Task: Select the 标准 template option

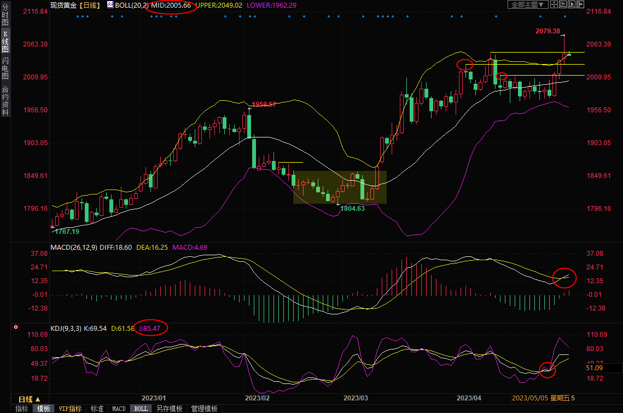Action: (97, 409)
